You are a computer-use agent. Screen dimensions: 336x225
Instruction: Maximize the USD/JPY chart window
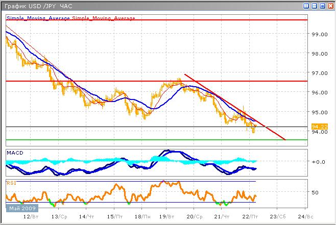click(321, 5)
